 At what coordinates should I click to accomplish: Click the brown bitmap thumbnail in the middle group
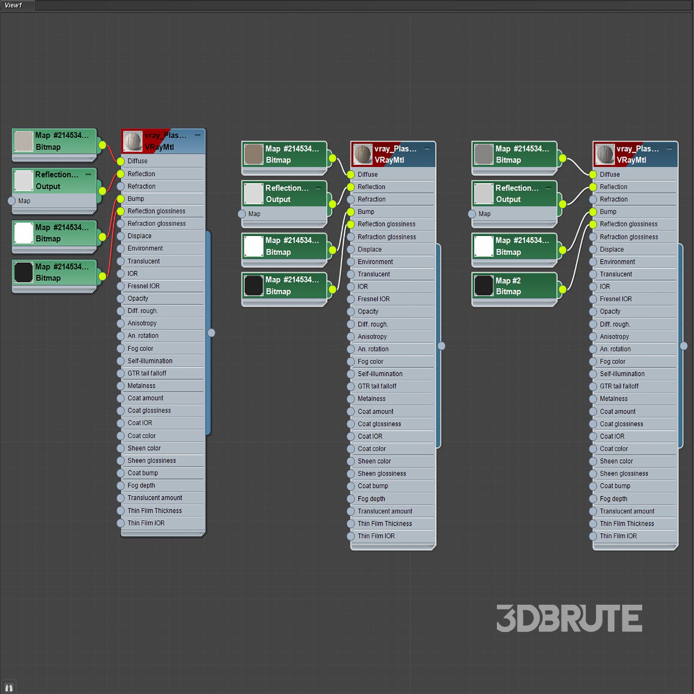(254, 154)
